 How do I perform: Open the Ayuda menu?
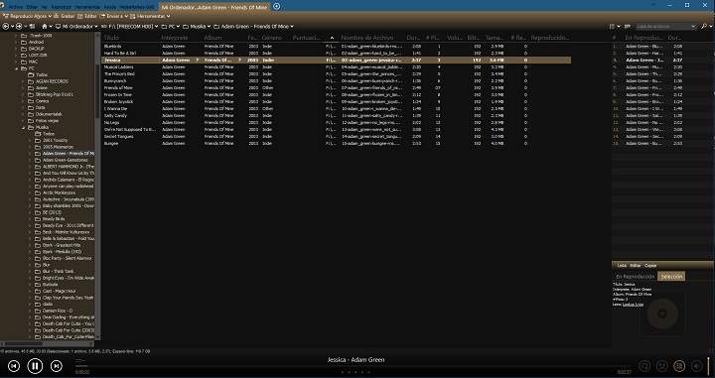(109, 7)
